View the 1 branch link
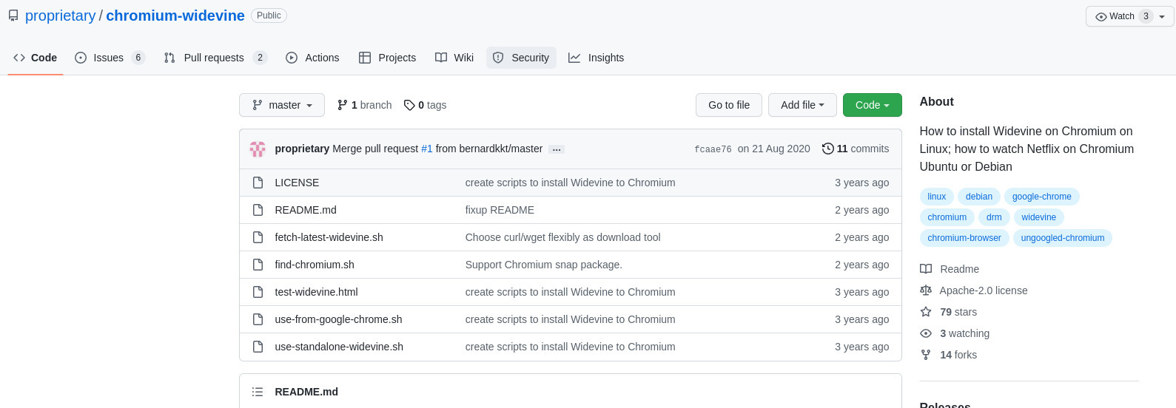The height and width of the screenshot is (408, 1176). tap(364, 105)
